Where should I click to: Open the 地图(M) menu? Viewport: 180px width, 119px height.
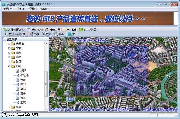[8, 9]
